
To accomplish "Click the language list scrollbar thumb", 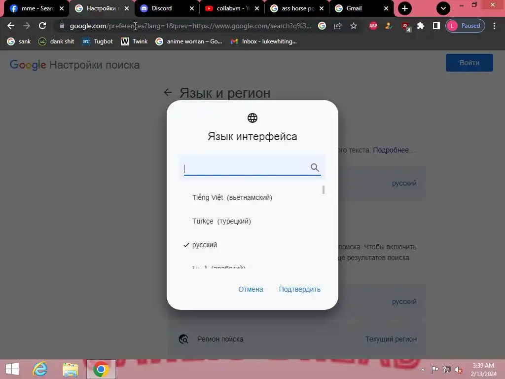I will [x=324, y=190].
